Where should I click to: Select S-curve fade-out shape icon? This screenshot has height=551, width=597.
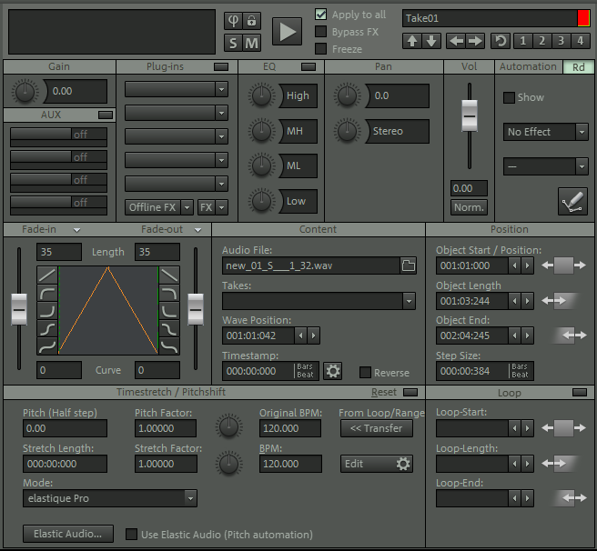(x=169, y=329)
